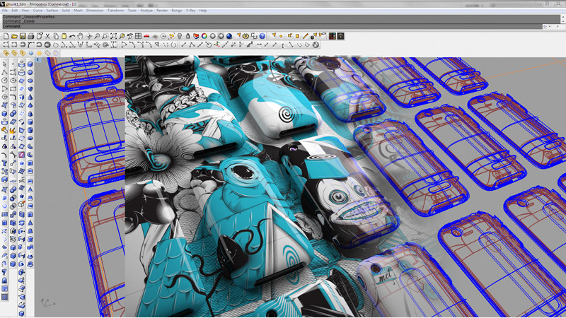Activate the Pan hand tool

80,36
